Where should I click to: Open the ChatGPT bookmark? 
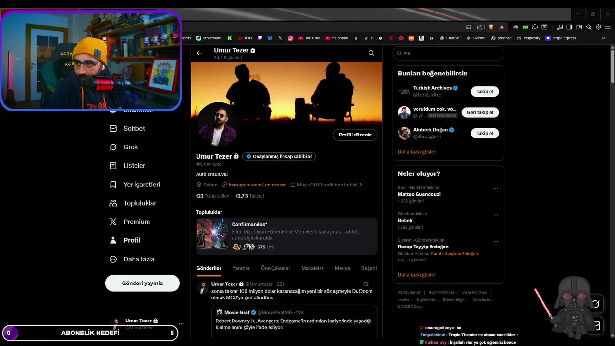pos(450,38)
